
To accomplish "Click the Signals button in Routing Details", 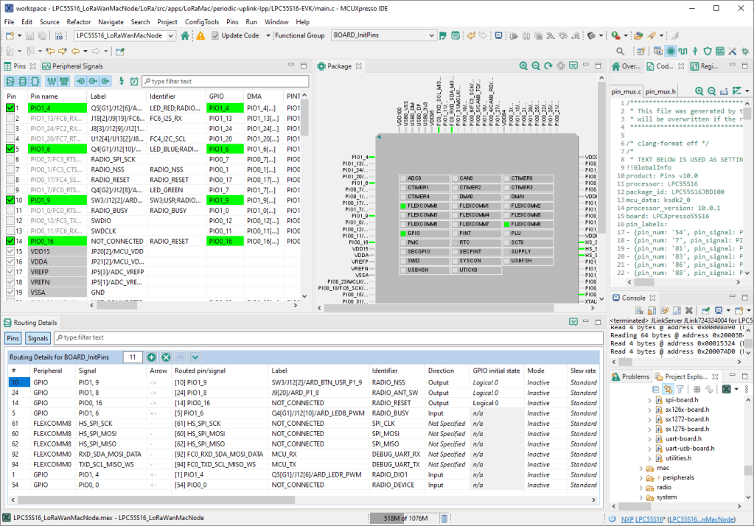I will click(38, 338).
